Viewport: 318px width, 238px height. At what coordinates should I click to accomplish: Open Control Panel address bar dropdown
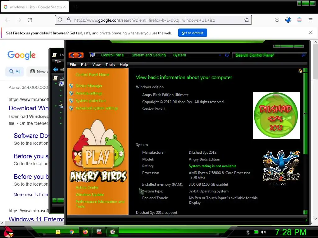[x=220, y=55]
